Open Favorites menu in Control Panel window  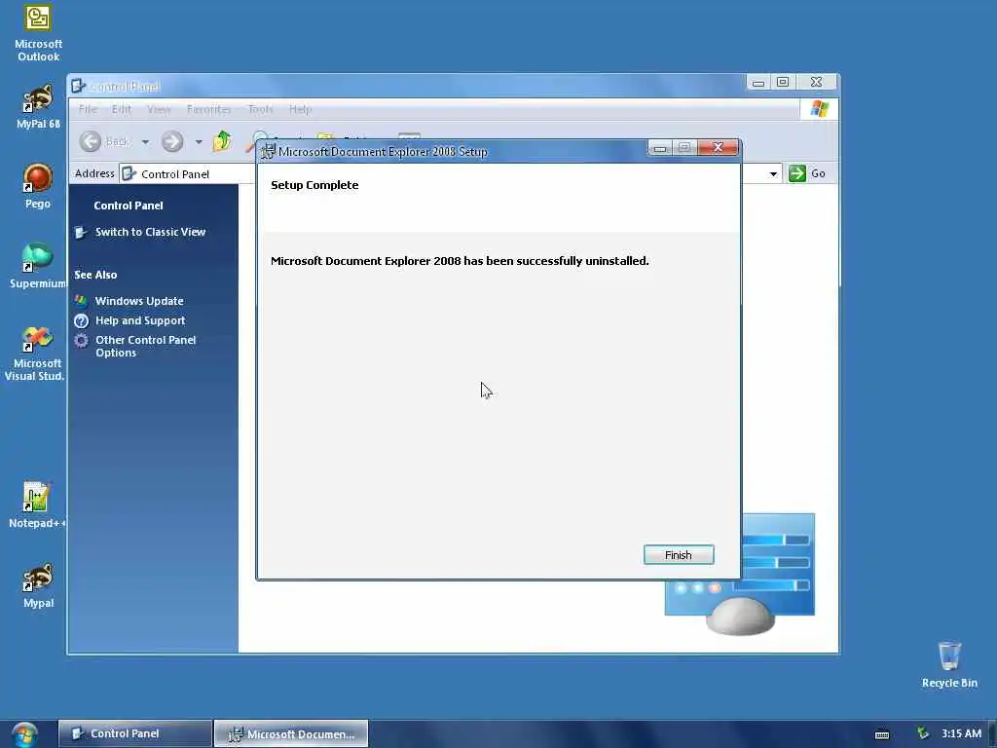[x=209, y=109]
